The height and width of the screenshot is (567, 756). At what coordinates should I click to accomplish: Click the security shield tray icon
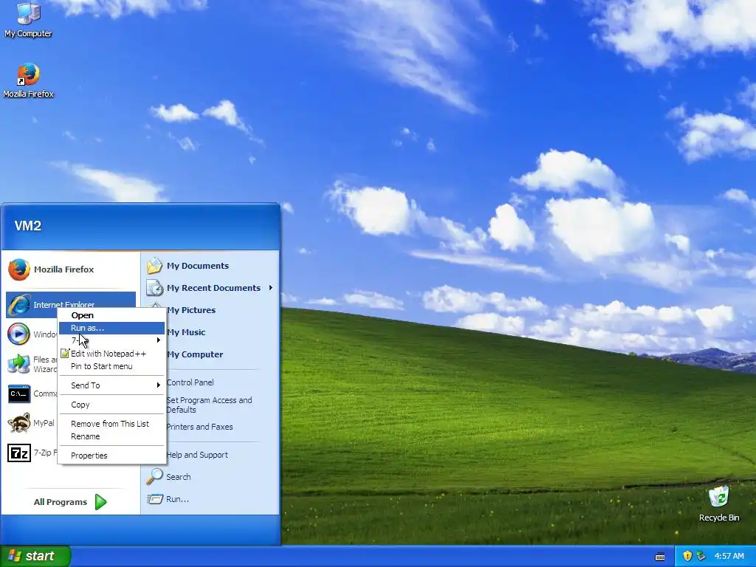pos(687,556)
